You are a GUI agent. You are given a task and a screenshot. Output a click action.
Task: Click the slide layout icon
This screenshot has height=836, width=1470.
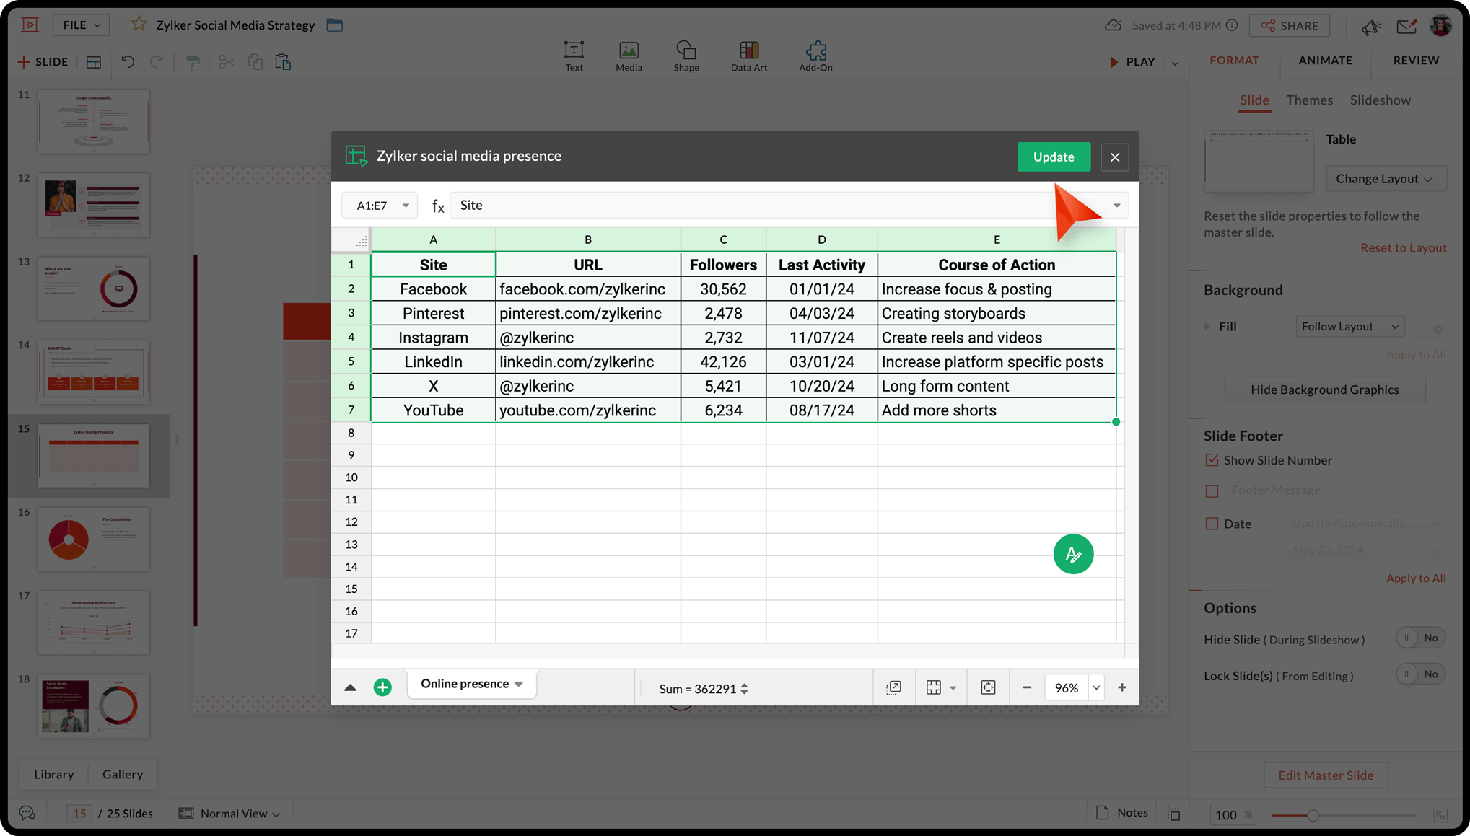(94, 62)
